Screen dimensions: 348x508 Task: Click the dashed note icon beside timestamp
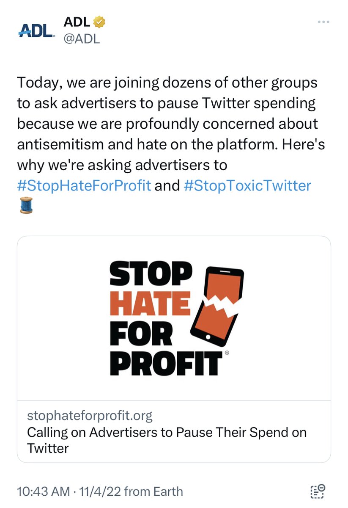pos(317,491)
